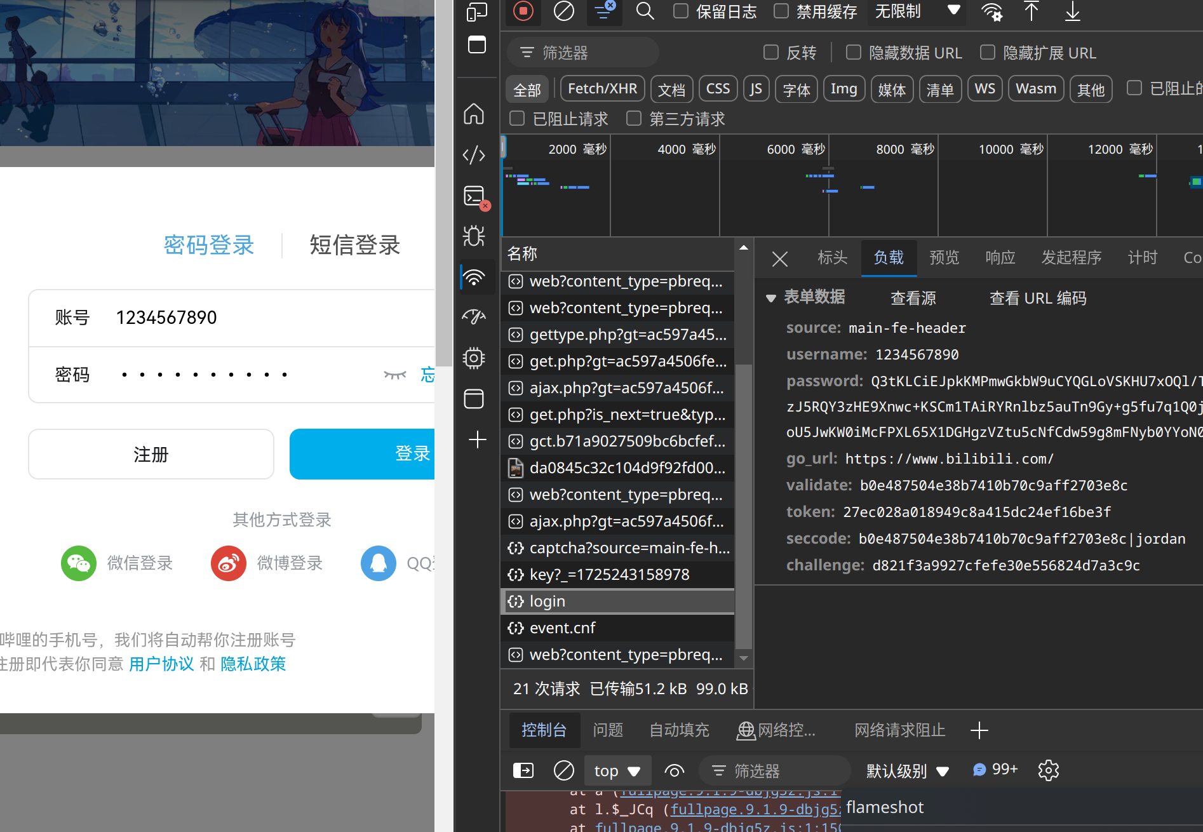Open network search magnifier
The width and height of the screenshot is (1203, 832).
click(645, 11)
